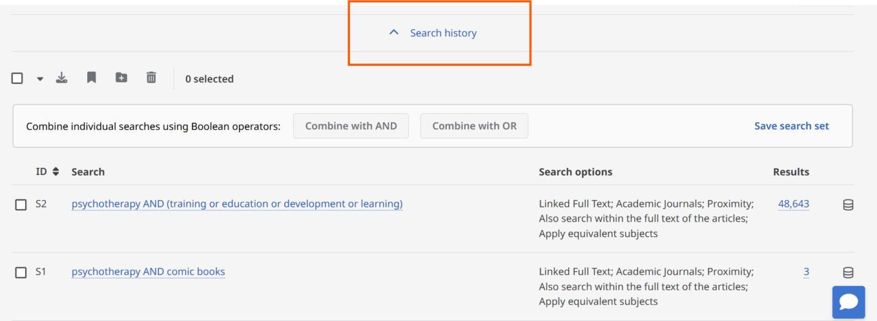Viewport: 877px width, 321px height.
Task: View the 48,643 results for S2
Action: coord(794,204)
